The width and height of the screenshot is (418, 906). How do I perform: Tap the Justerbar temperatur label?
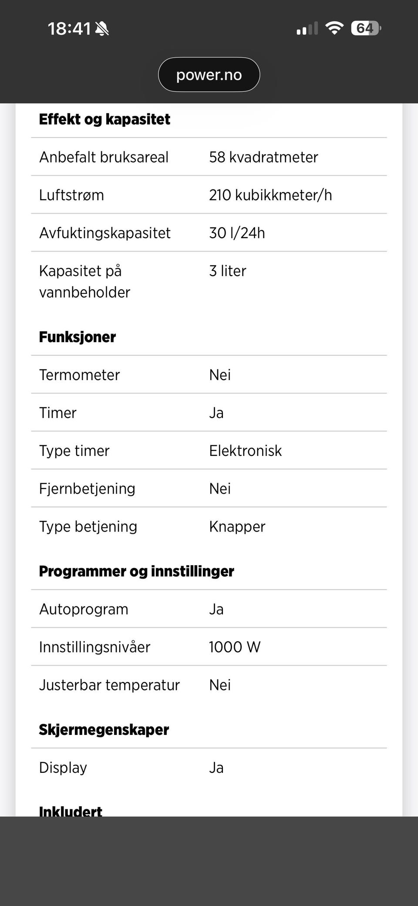pos(109,685)
